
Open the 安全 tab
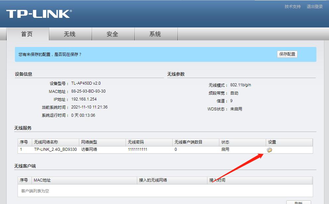pyautogui.click(x=113, y=34)
